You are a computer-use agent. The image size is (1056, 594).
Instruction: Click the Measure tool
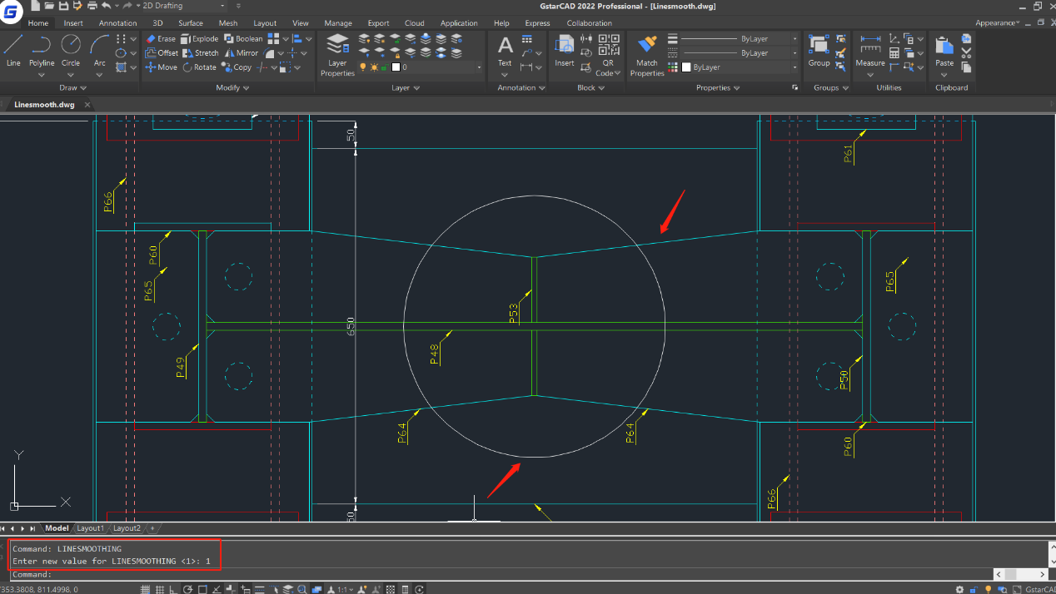[x=870, y=50]
